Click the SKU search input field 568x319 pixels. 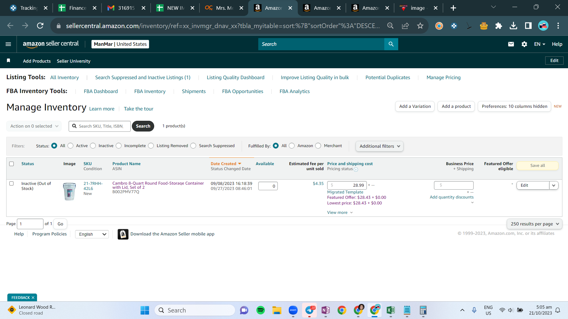coord(100,126)
